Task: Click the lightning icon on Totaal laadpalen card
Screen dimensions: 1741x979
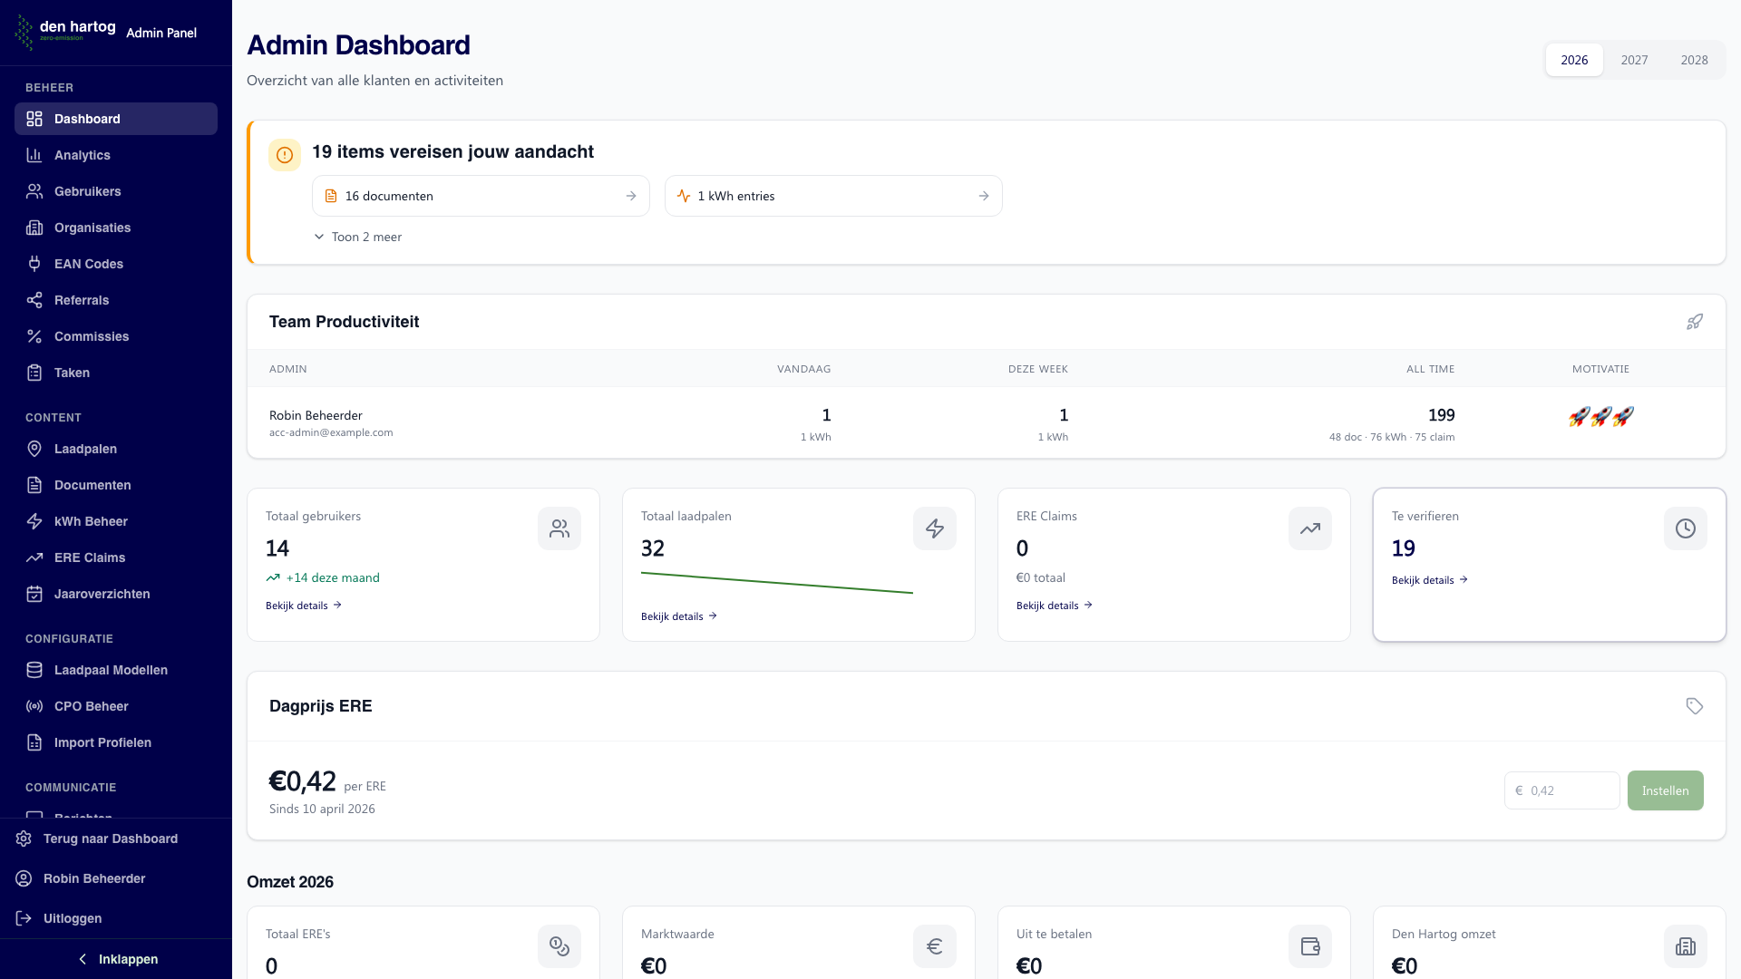Action: pos(935,528)
